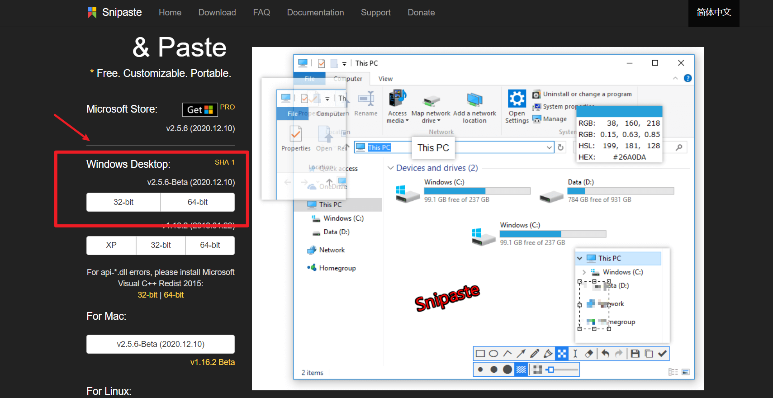Click the Copy to clipboard icon
Image resolution: width=773 pixels, height=398 pixels.
click(x=649, y=354)
